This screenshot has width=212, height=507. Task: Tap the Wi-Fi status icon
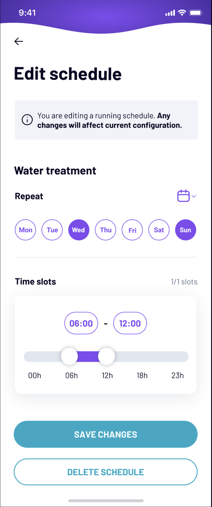tap(182, 13)
